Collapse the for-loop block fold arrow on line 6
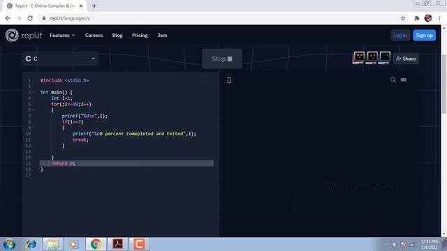This screenshot has height=251, width=447. click(x=34, y=110)
